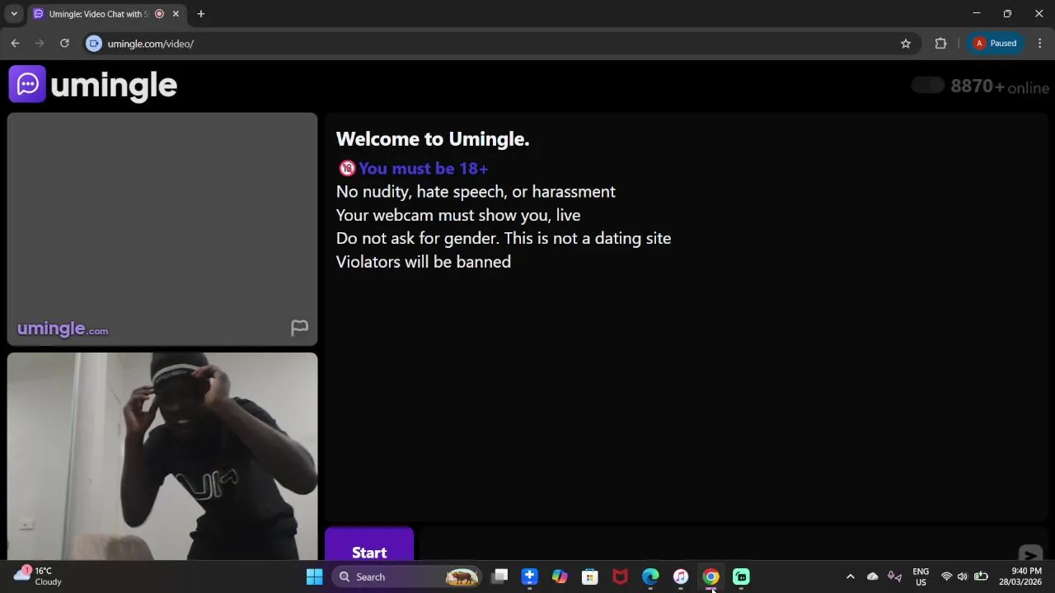Click the camera site-info icon in address bar
This screenshot has height=593, width=1055.
tap(94, 44)
